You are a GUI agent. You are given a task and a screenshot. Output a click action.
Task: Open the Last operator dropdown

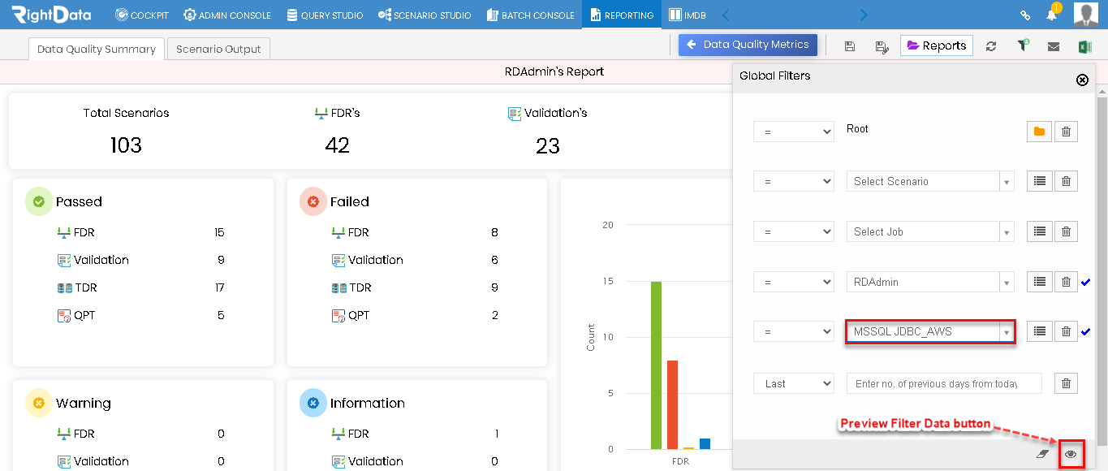click(794, 383)
